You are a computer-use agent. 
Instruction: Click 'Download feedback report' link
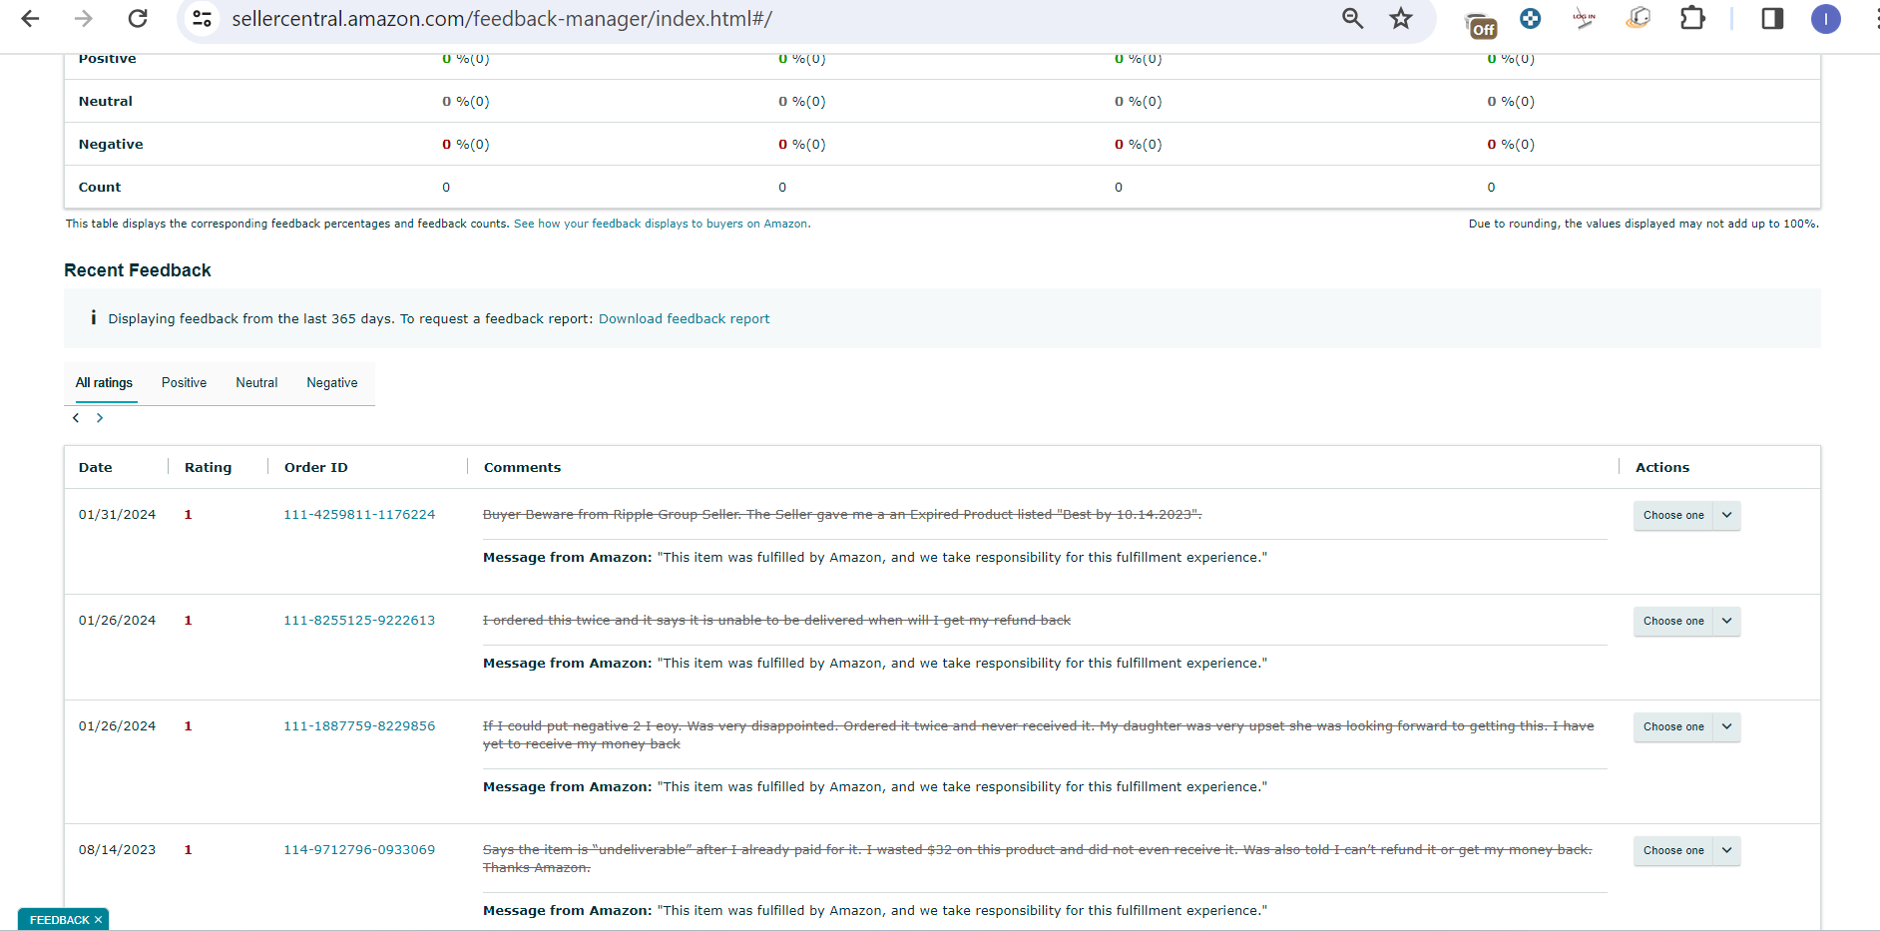point(684,319)
